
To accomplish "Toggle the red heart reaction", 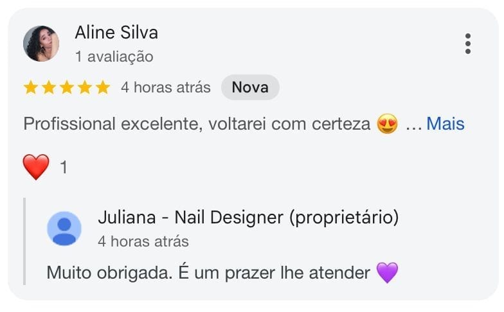I will [x=36, y=168].
